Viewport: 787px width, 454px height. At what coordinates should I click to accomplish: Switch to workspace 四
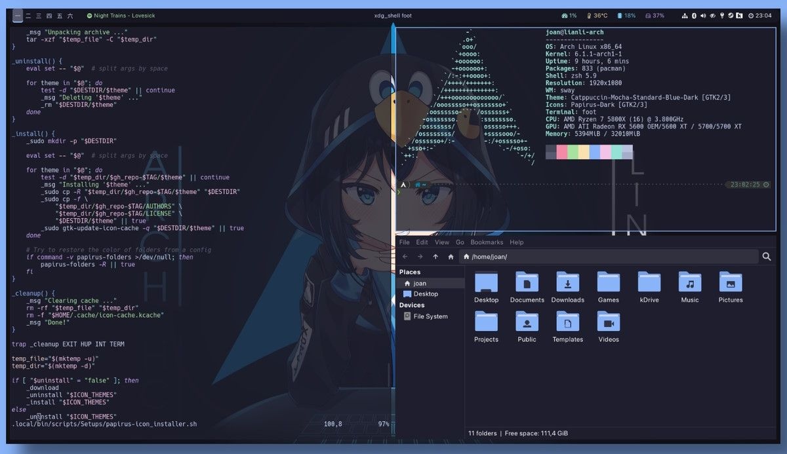tap(49, 15)
